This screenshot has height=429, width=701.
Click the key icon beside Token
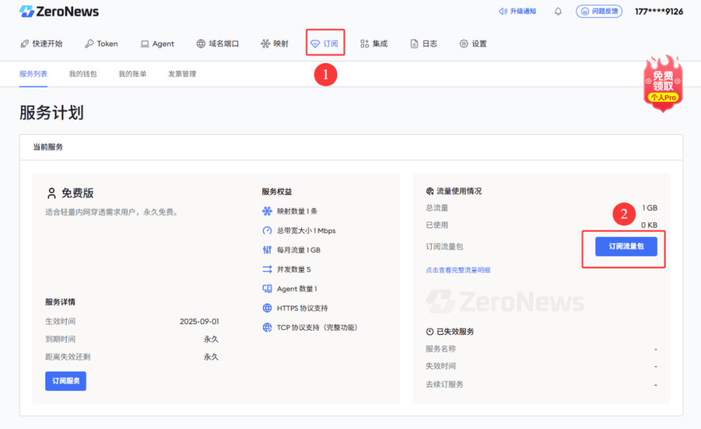[89, 44]
